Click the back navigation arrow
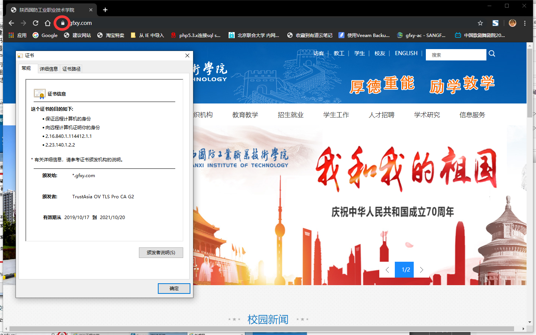 point(11,23)
